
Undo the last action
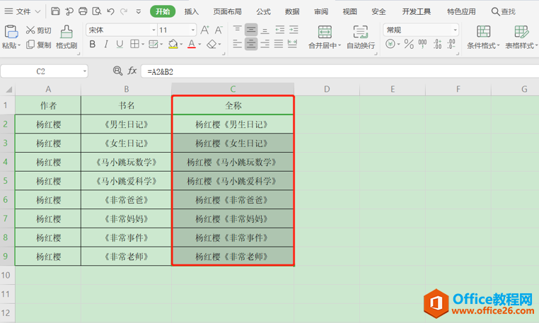110,11
